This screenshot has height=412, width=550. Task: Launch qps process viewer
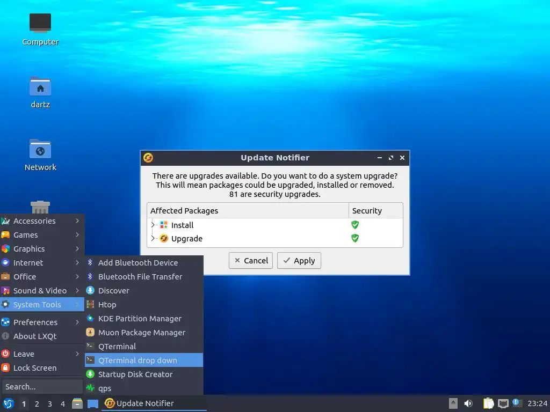[x=144, y=388]
